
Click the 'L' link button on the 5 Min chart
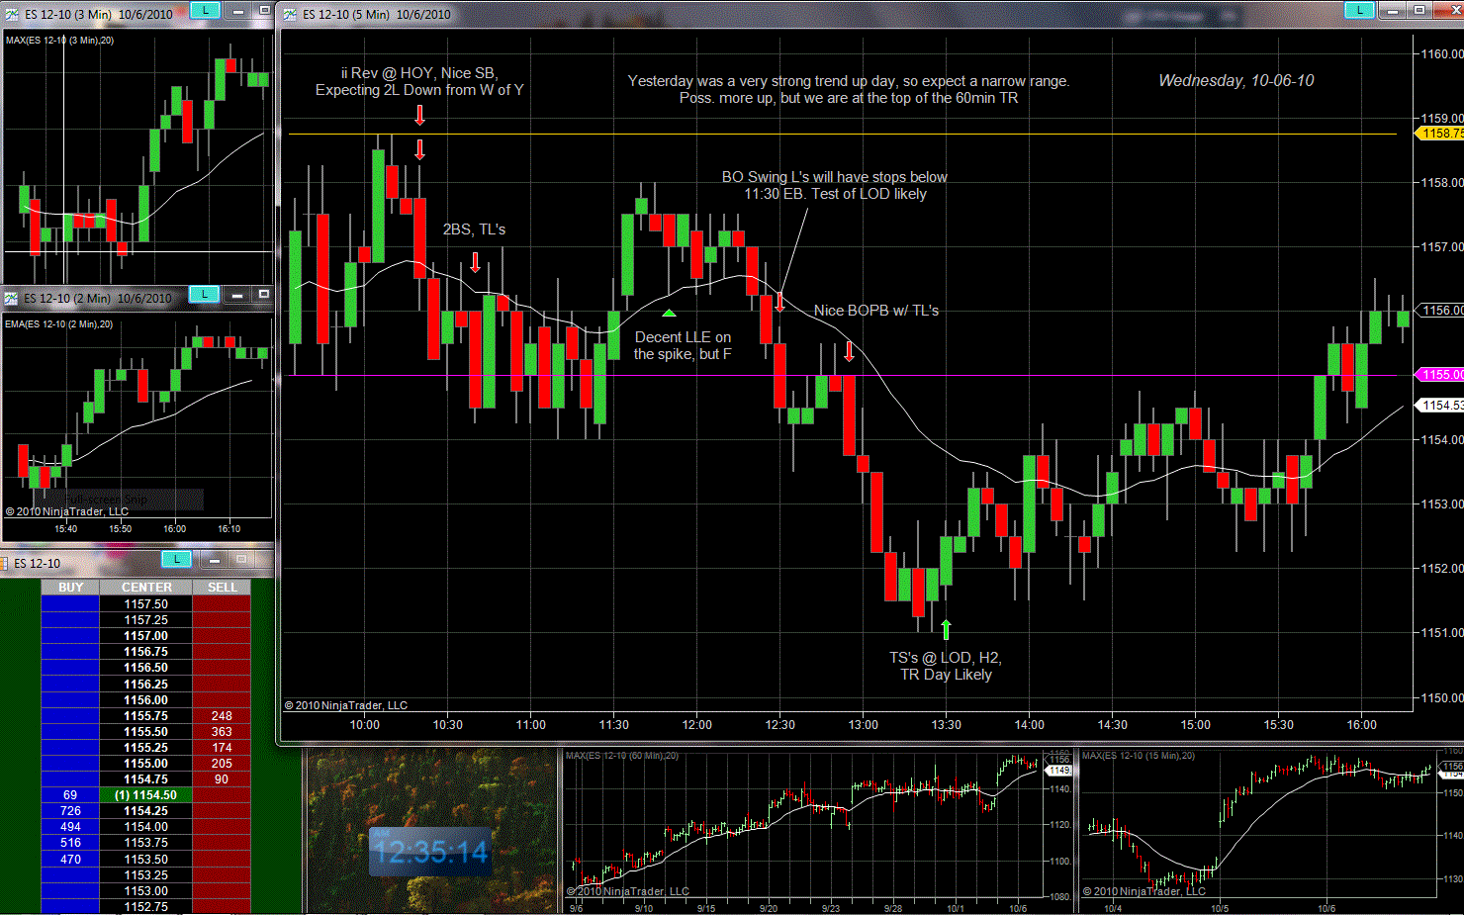pos(1359,10)
